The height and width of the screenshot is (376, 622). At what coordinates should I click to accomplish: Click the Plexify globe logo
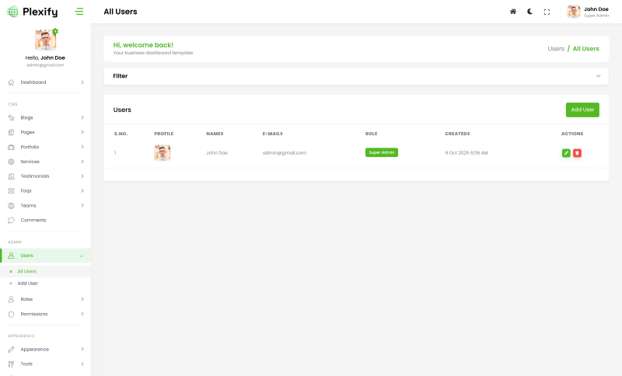pyautogui.click(x=12, y=12)
